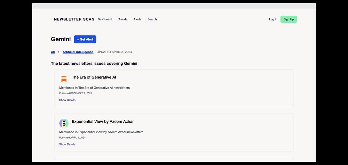Open the Search nav item

tap(152, 19)
